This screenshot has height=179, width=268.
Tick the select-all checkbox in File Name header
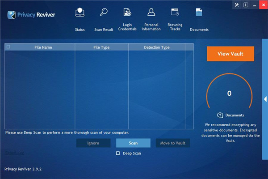tap(8, 47)
